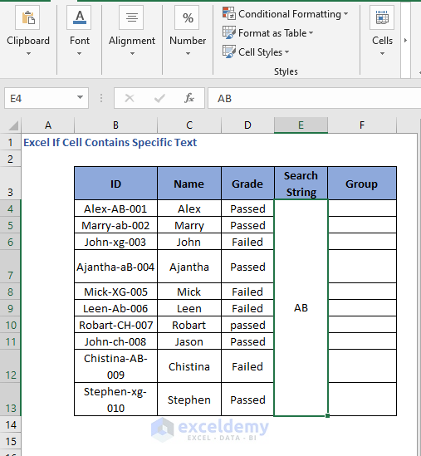421x456 pixels.
Task: Select row 7 header
Action: (11, 267)
